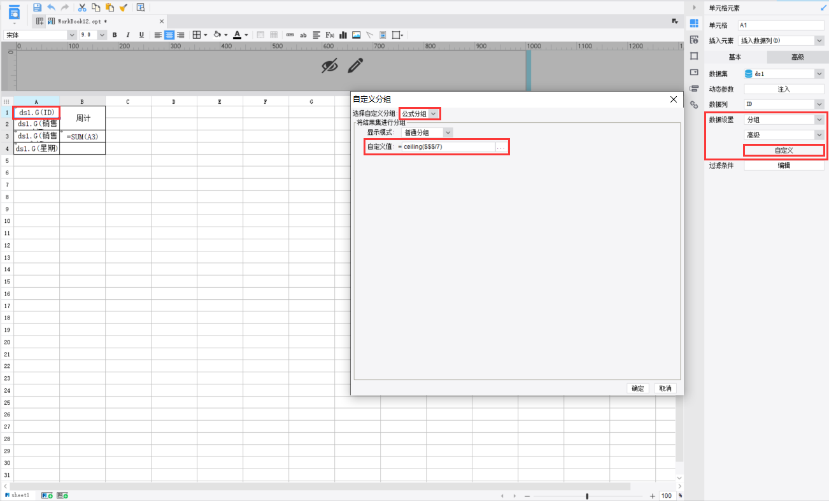Click the Paste clipboard icon

point(110,8)
